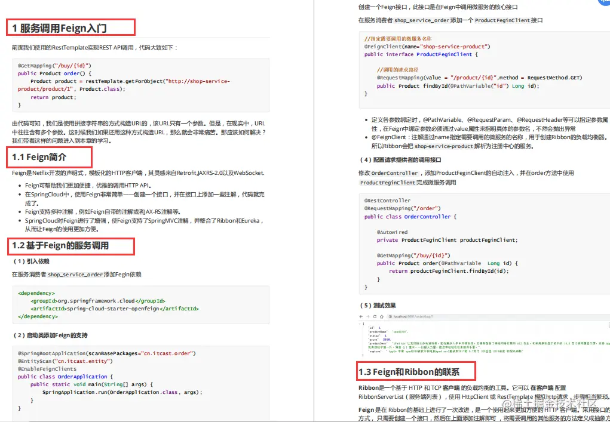
Task: Click the line "public Product order() {"
Action: [54, 73]
